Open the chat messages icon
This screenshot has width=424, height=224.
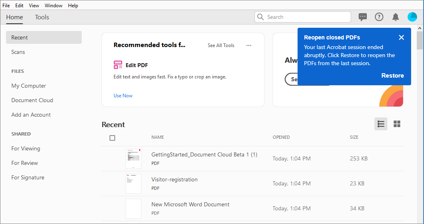363,17
